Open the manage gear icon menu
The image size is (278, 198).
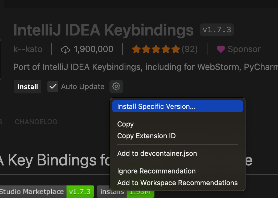pos(116,86)
